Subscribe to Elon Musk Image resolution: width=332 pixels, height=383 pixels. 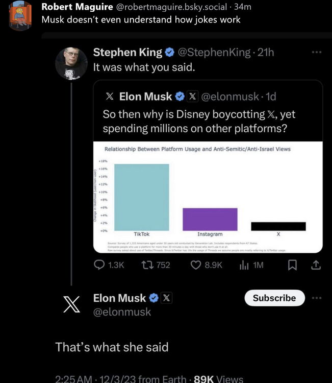point(274,298)
